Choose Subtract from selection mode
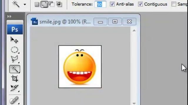 click(x=52, y=4)
